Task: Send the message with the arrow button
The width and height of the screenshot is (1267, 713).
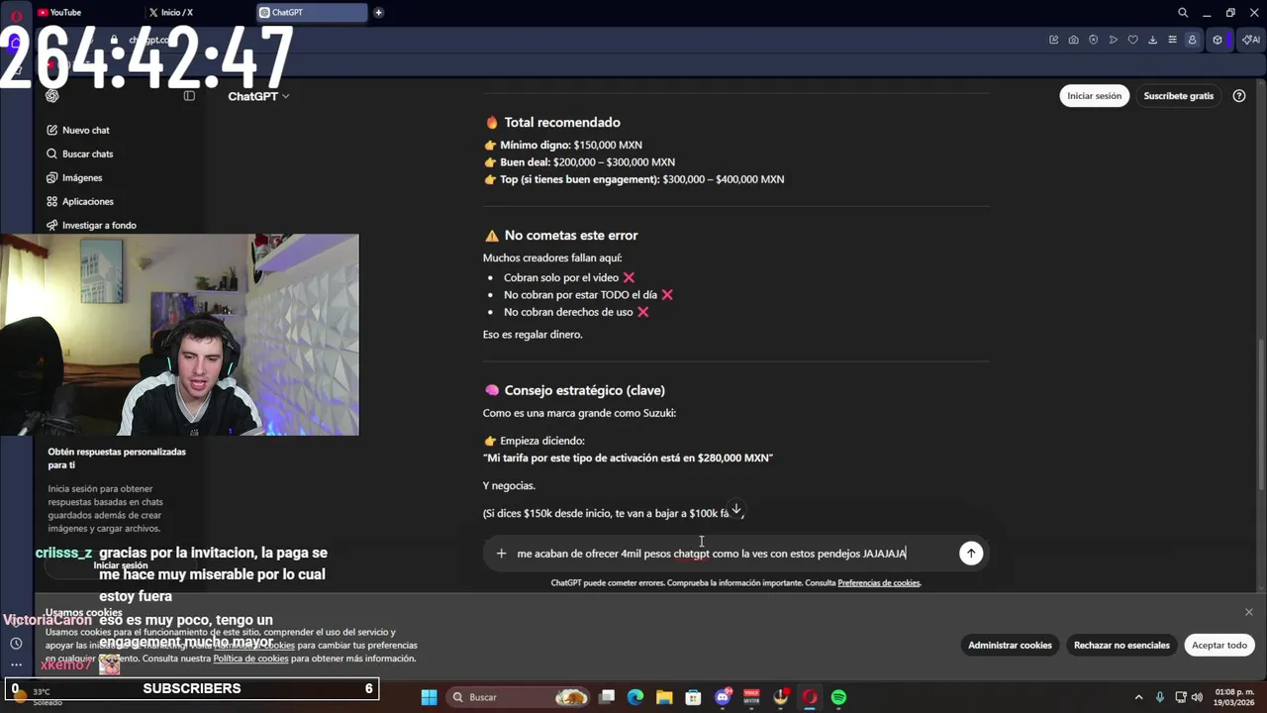Action: (x=971, y=554)
